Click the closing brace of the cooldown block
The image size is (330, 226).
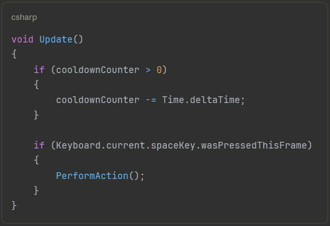tap(36, 115)
